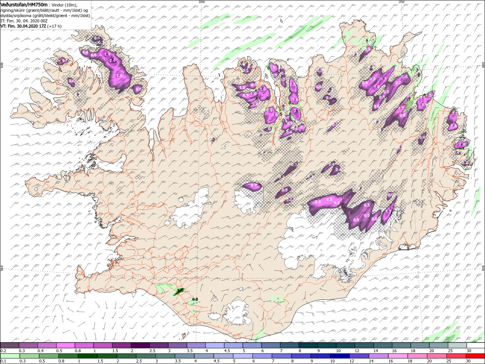Pick the darkest green 1 swatch in the lower legend
Image resolution: width=485 pixels, height=364 pixels.
click(87, 356)
